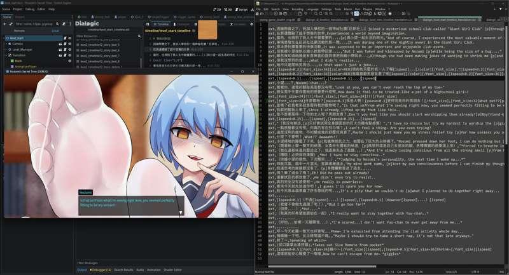
Task: Open Notepad++ Encoding menu
Action: pyautogui.click(x=297, y=10)
